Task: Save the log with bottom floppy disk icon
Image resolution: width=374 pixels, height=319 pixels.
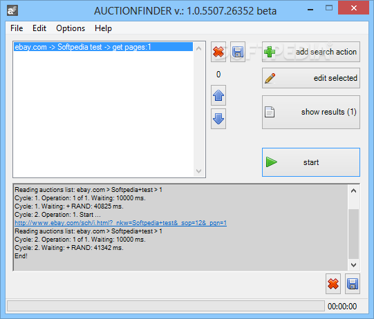Action: pyautogui.click(x=353, y=284)
